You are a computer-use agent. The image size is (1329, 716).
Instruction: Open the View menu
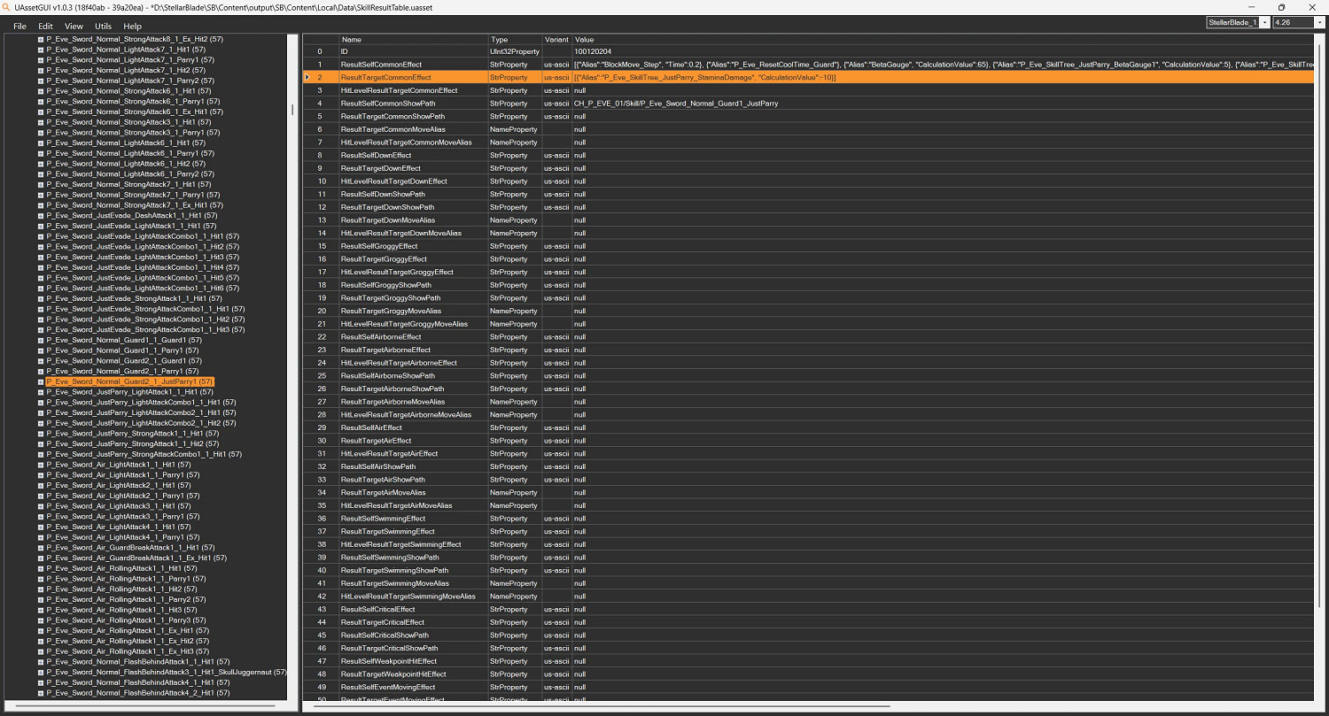tap(74, 27)
